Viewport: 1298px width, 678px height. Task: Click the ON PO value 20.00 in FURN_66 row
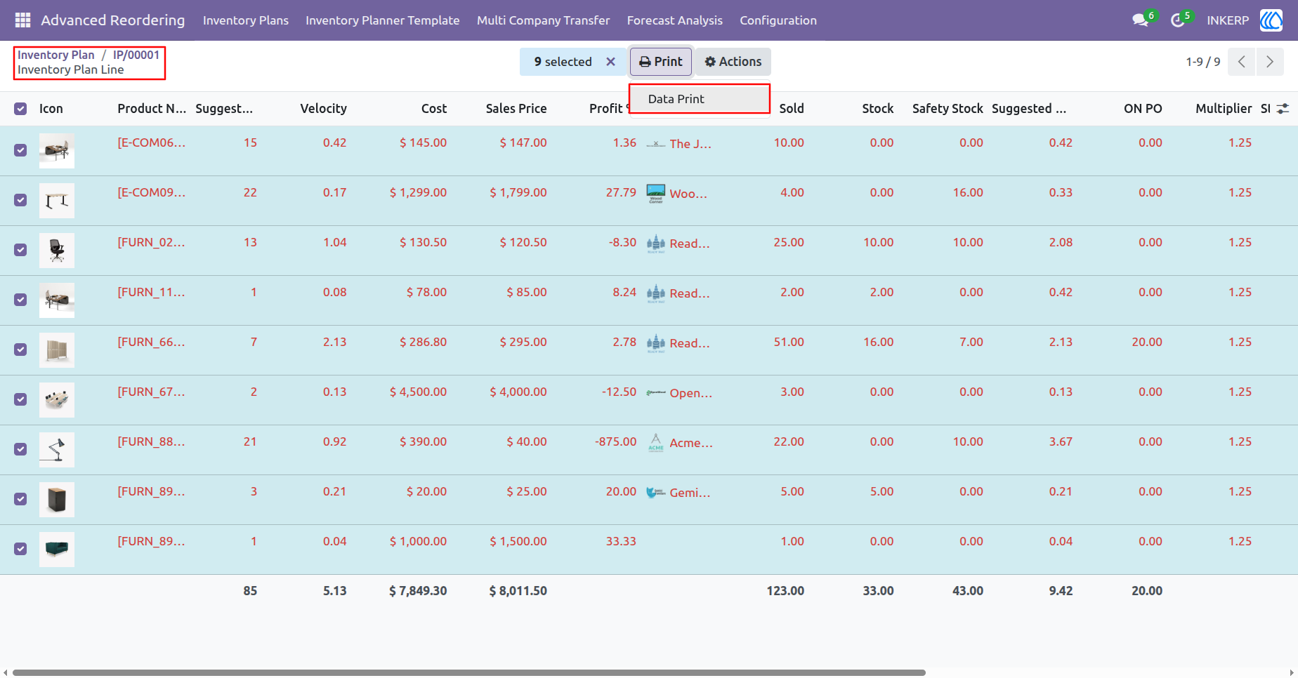pos(1147,342)
